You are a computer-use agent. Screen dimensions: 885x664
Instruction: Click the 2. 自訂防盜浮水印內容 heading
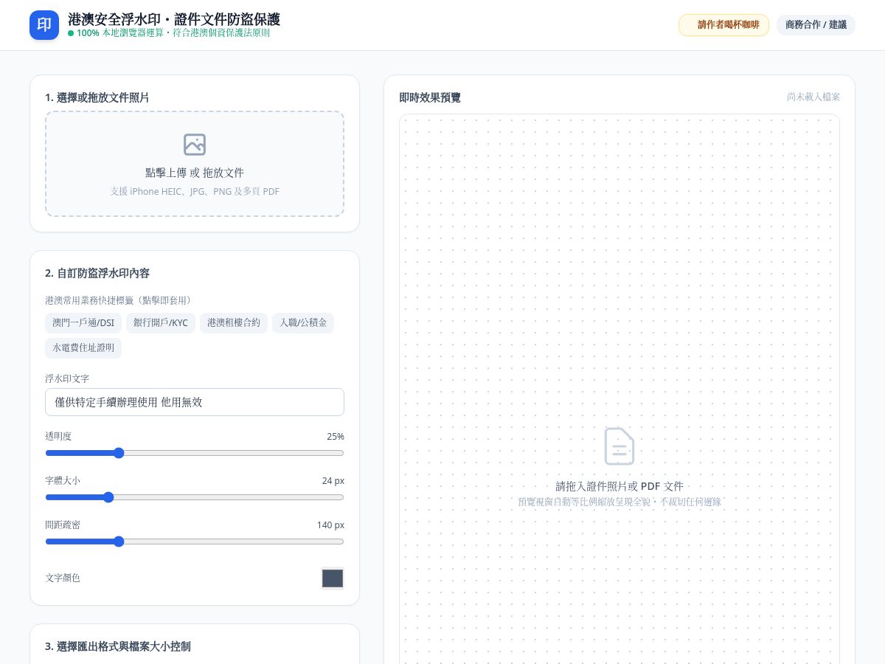(97, 273)
